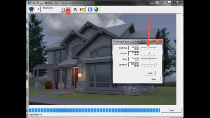Click the blue play render button
The height and width of the screenshot is (118, 210).
(x=90, y=10)
